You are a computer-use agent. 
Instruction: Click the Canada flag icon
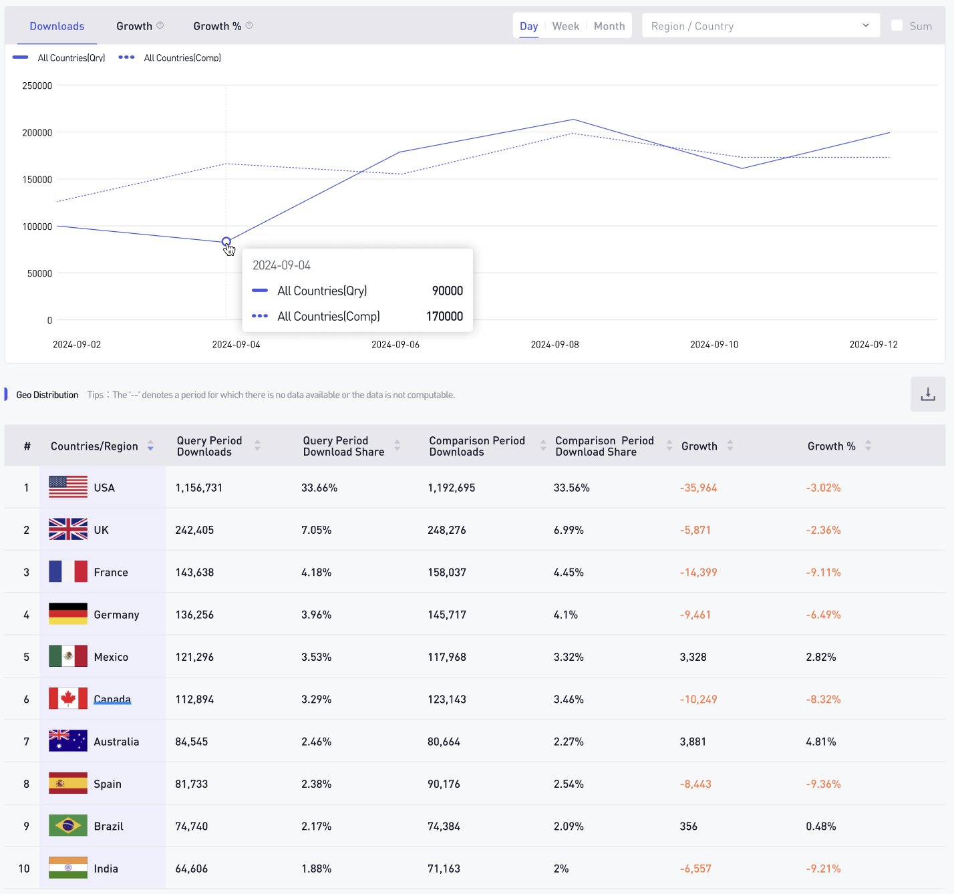pyautogui.click(x=68, y=699)
